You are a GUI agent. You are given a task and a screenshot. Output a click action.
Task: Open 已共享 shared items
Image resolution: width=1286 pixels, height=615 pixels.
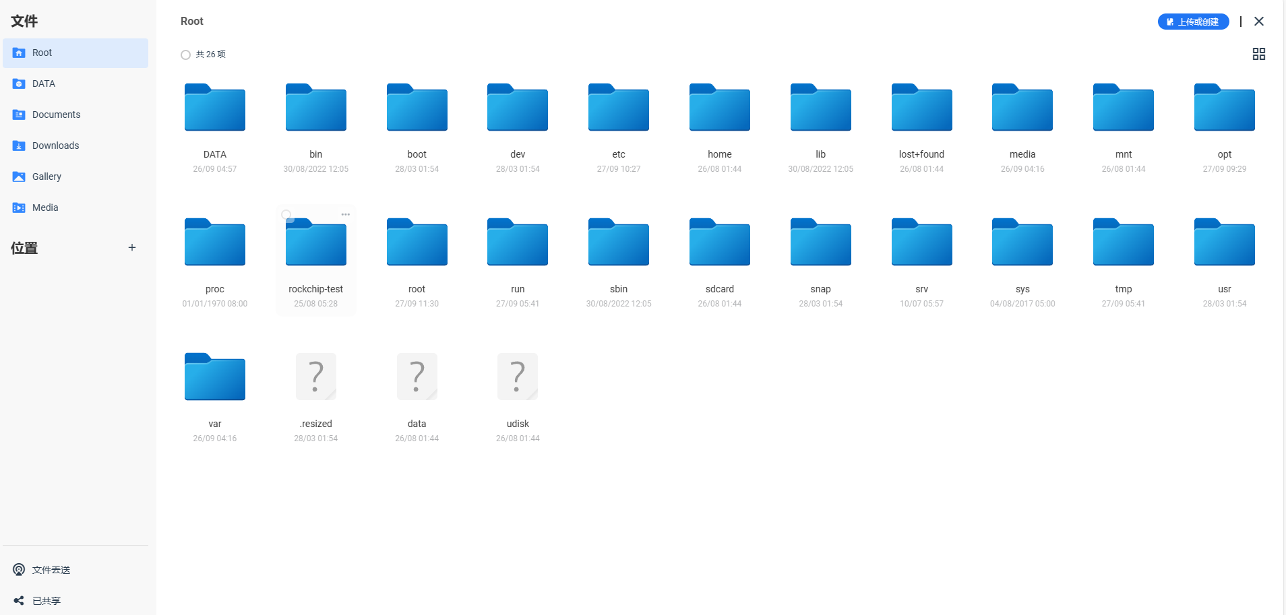point(75,601)
